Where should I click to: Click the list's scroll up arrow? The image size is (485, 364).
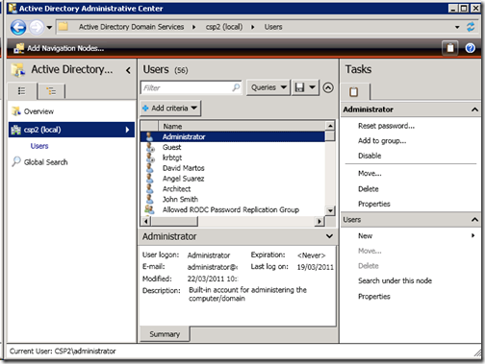pyautogui.click(x=330, y=126)
